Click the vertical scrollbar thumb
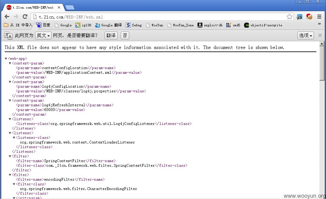 click(322, 63)
